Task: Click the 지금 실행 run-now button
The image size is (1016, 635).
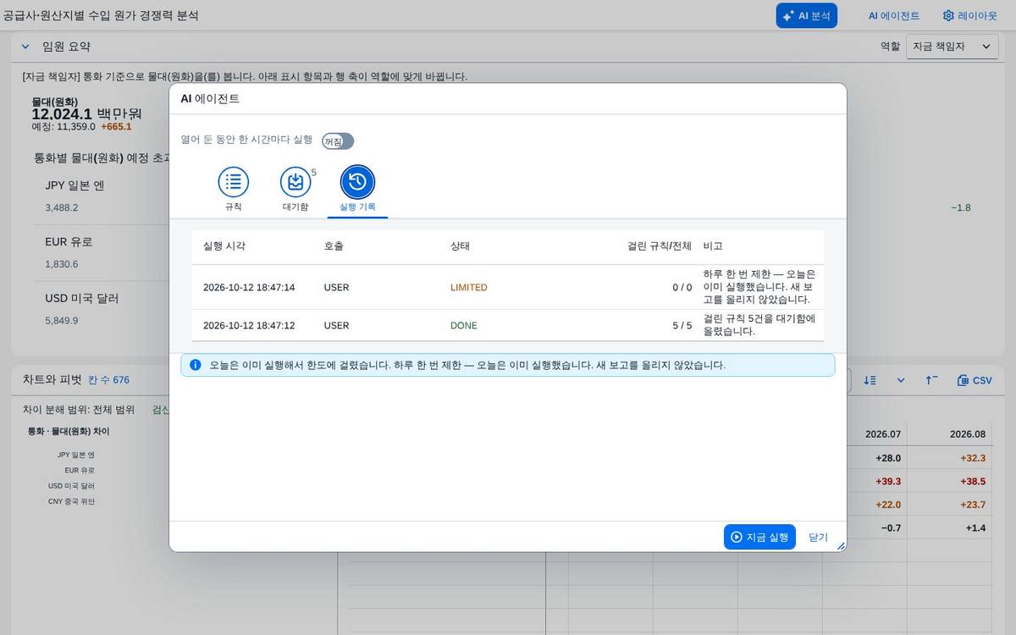Action: click(x=759, y=537)
